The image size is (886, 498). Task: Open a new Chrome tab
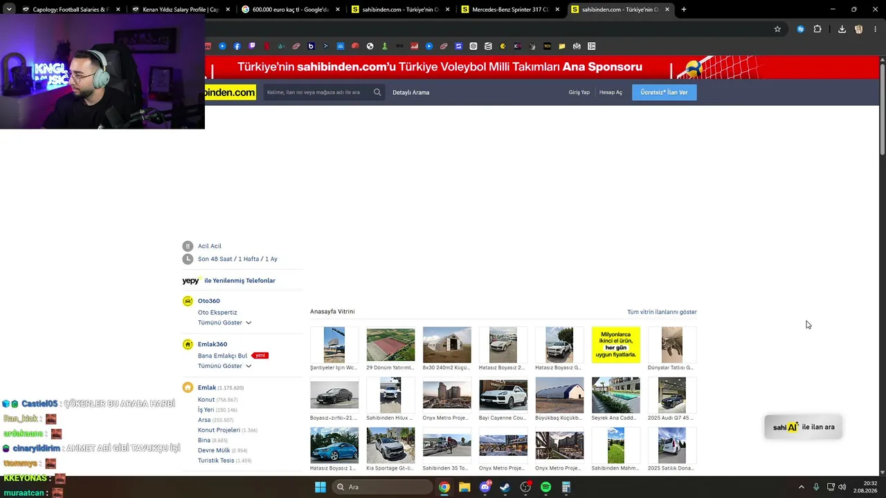coord(684,10)
